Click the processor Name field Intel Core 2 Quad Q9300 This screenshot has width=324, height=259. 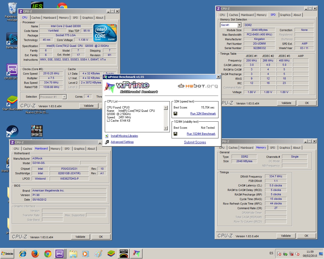tap(66, 26)
